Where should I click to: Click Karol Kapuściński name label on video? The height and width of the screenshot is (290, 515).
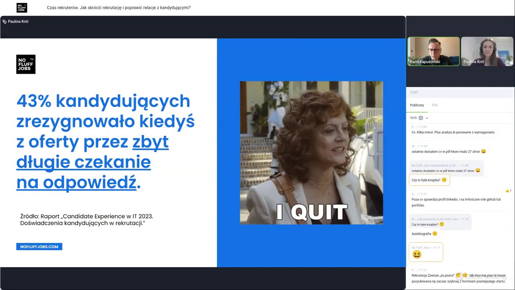point(425,62)
